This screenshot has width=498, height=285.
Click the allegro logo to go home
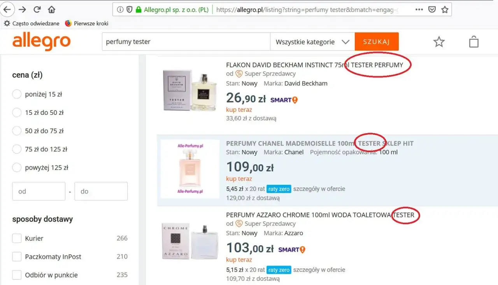[x=42, y=41]
